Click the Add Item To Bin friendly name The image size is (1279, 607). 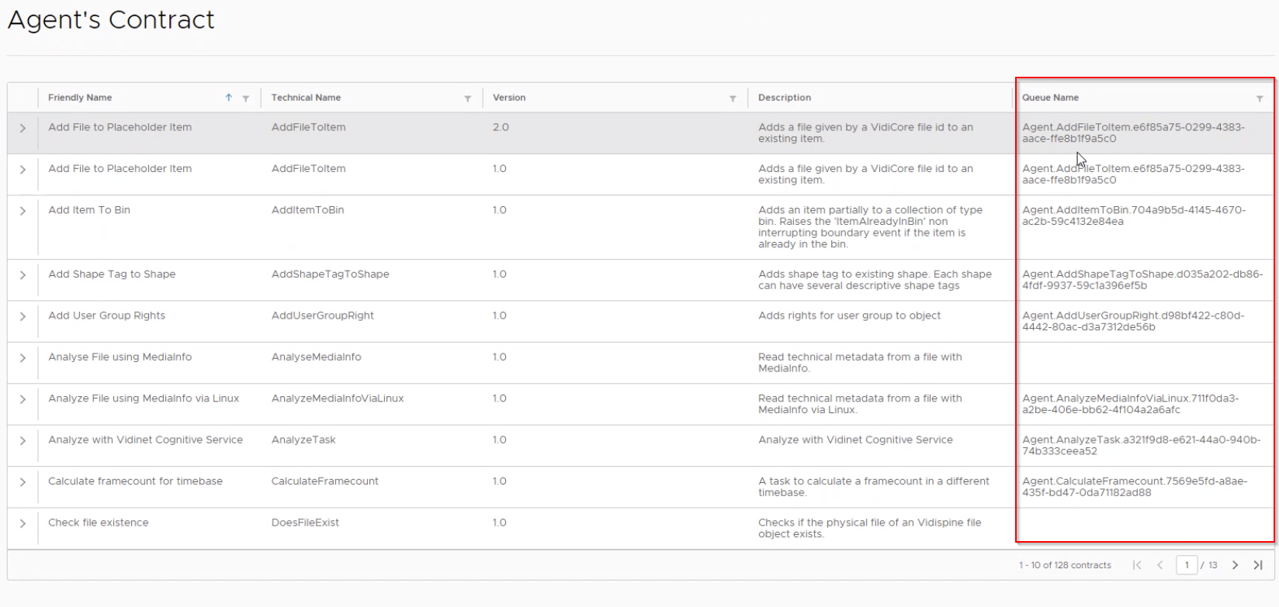pyautogui.click(x=89, y=210)
